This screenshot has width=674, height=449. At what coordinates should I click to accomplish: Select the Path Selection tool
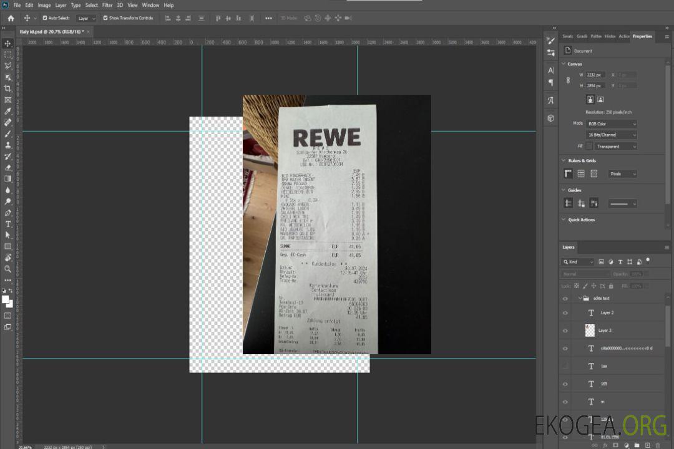(x=7, y=235)
